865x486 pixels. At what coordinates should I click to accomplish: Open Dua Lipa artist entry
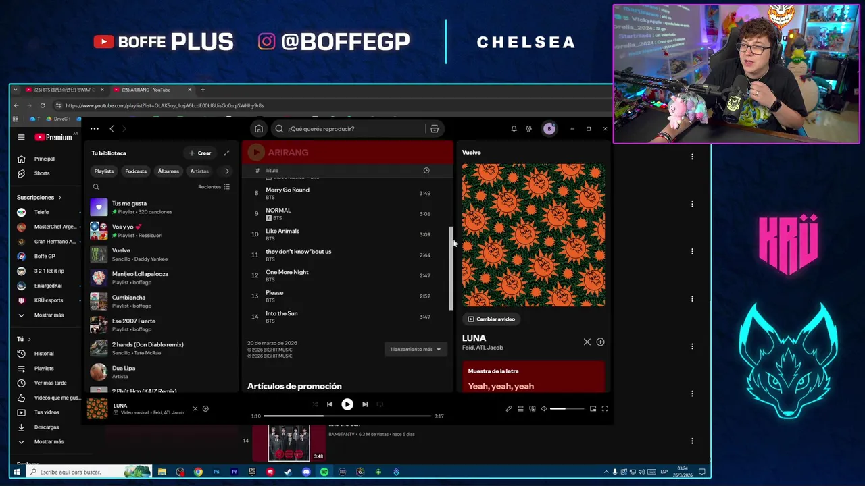pos(161,372)
